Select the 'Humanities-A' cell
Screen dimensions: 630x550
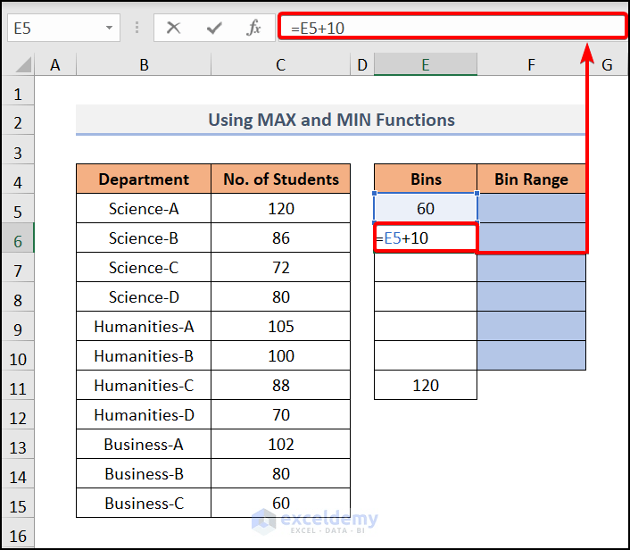[144, 327]
